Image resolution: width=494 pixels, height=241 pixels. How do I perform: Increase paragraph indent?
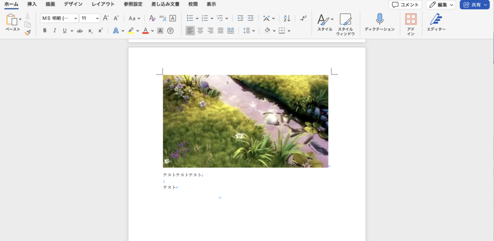[250, 18]
